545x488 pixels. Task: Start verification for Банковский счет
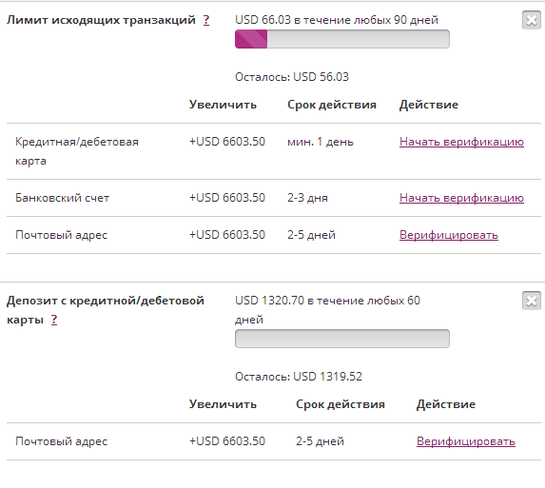(x=461, y=198)
